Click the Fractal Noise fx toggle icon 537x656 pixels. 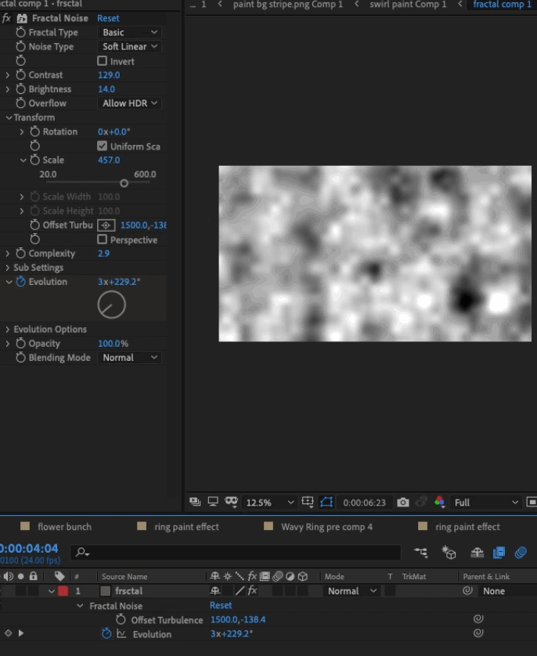click(x=6, y=18)
